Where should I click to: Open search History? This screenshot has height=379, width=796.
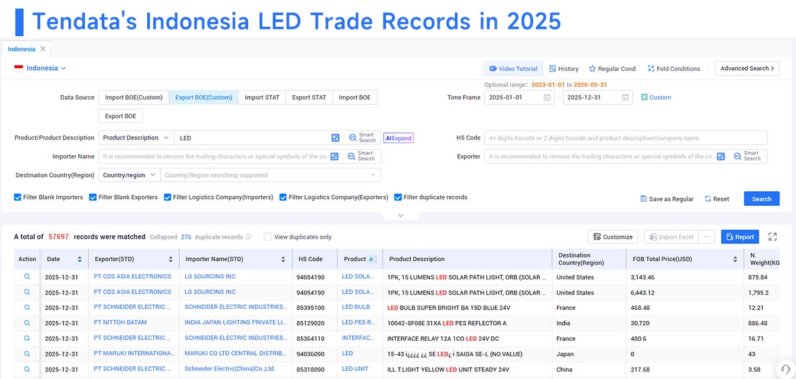pyautogui.click(x=564, y=68)
